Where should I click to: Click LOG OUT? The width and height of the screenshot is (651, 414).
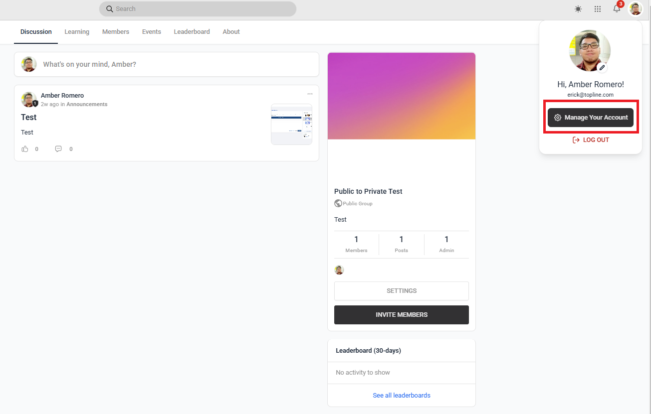(x=591, y=140)
